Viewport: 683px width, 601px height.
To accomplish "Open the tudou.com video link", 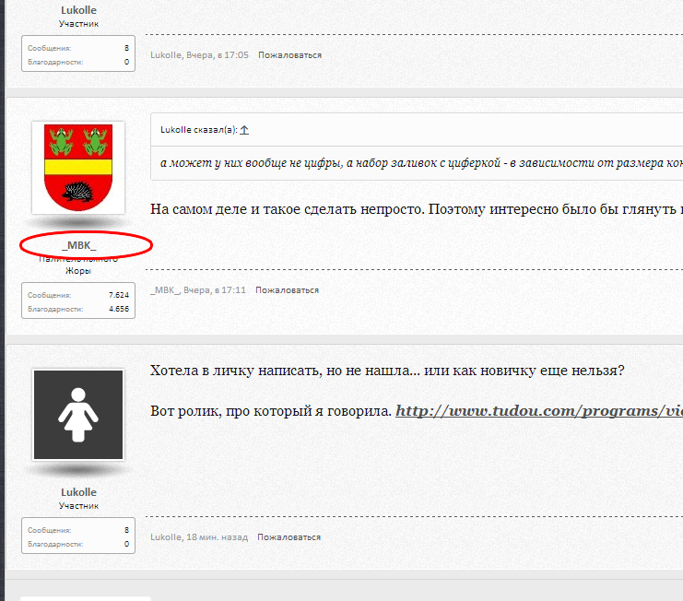I will pos(539,411).
